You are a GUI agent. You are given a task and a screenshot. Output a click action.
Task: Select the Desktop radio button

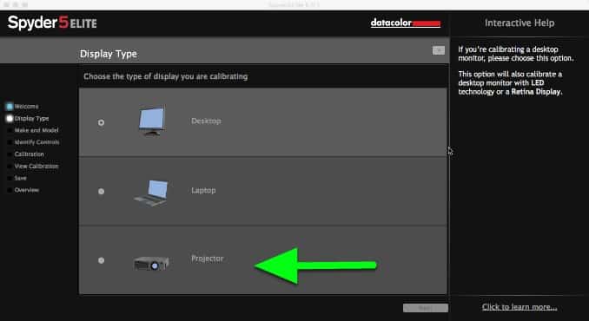pyautogui.click(x=101, y=122)
